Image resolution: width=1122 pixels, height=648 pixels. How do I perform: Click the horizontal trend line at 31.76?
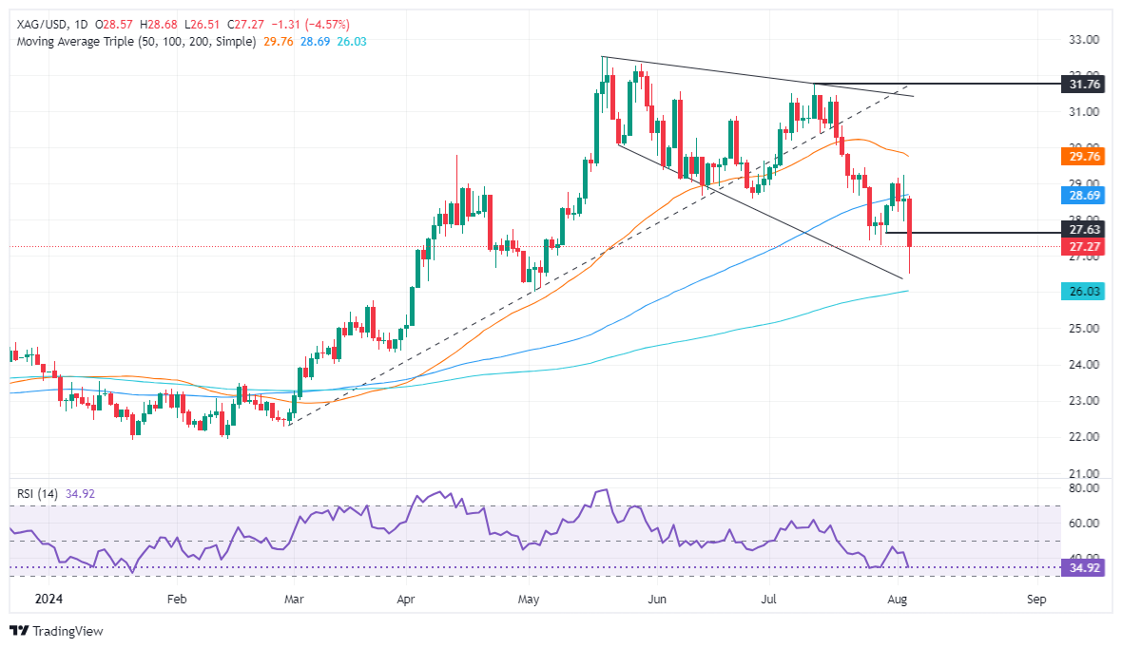936,84
